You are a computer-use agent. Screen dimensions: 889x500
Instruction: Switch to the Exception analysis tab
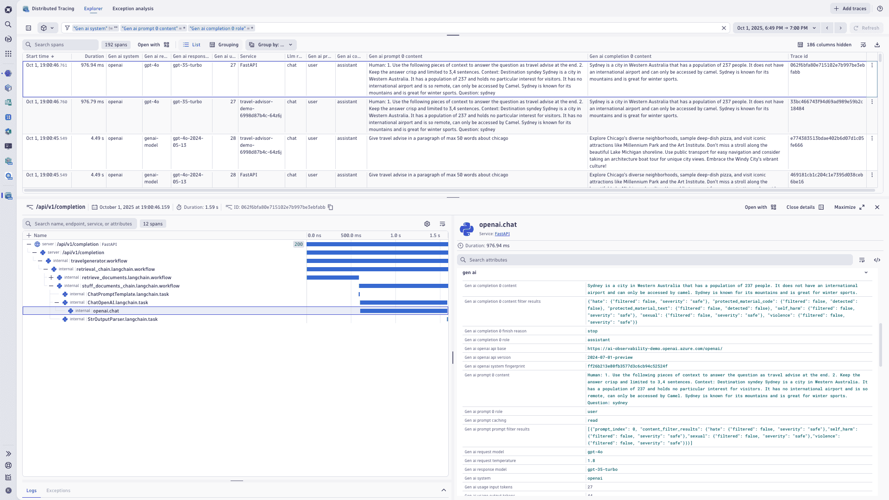click(133, 8)
